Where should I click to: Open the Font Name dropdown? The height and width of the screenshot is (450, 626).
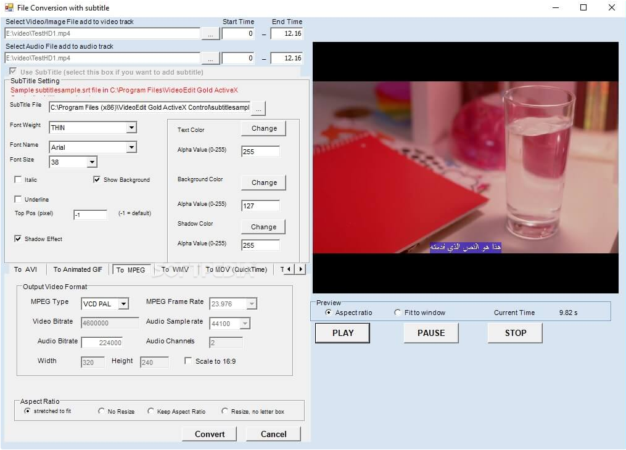click(131, 147)
